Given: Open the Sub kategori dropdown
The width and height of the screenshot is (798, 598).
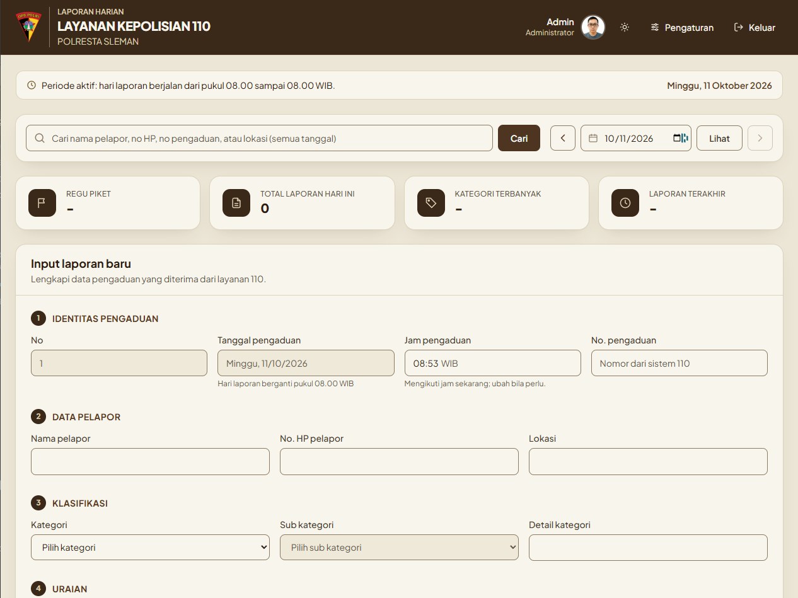Looking at the screenshot, I should click(399, 548).
